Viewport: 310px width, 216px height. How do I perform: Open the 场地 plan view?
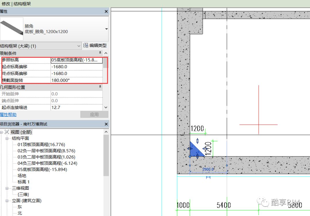[22, 176]
